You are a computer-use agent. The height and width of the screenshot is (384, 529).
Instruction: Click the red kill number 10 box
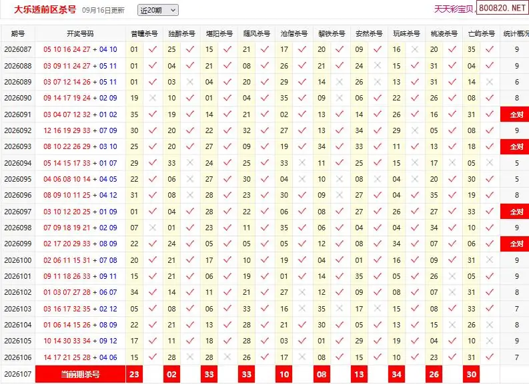(x=284, y=374)
